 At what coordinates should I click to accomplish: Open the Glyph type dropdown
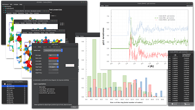(53, 67)
